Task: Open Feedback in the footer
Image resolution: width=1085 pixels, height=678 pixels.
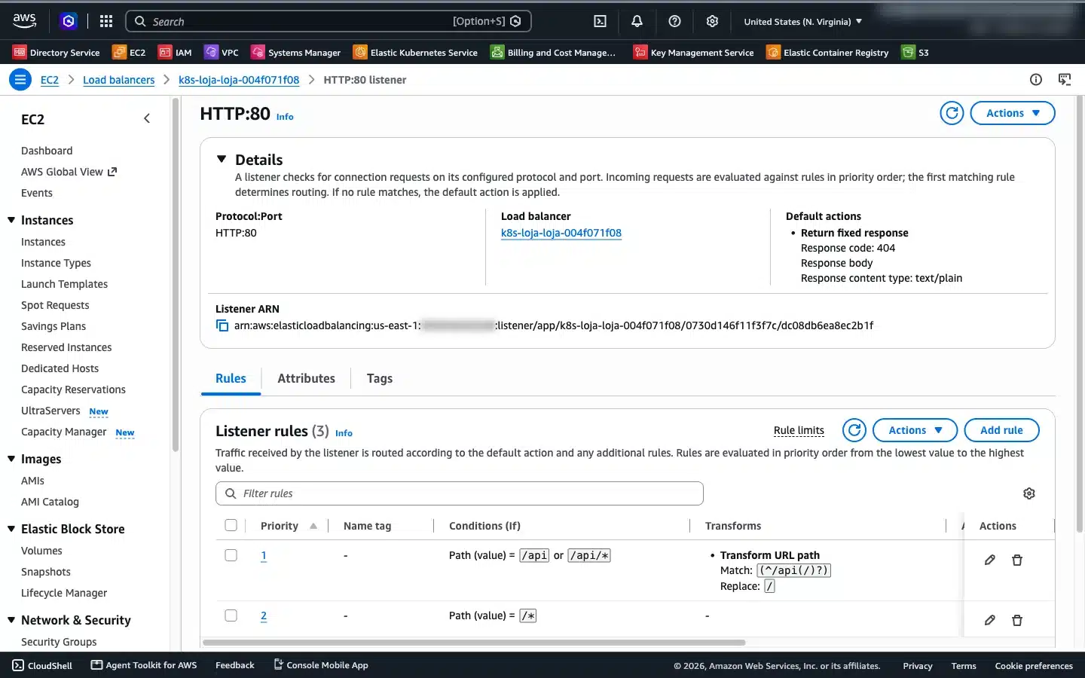Action: point(234,665)
